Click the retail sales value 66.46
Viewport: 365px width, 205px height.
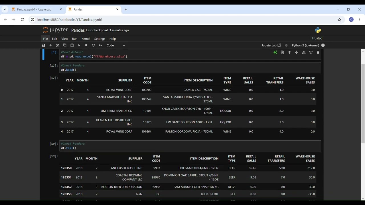(x=252, y=168)
